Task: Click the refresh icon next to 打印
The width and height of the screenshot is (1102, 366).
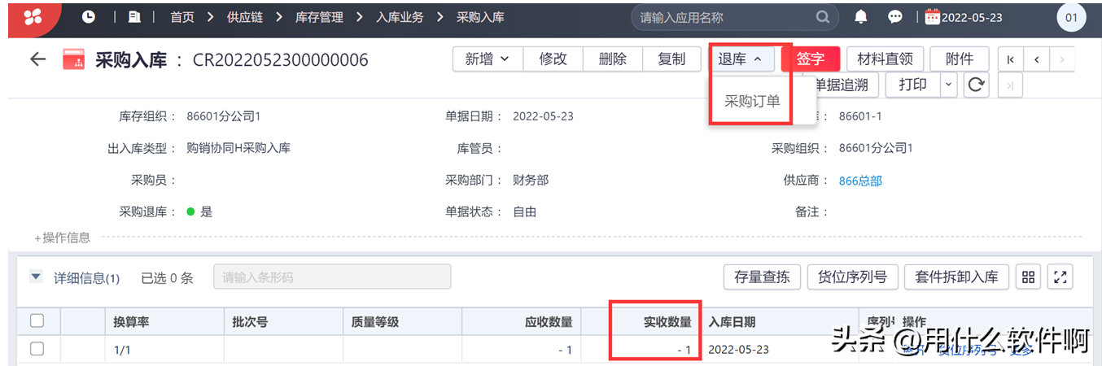Action: [976, 85]
